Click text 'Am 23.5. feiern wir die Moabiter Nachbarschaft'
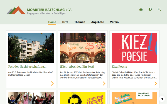Image resolution: width=167 pixels, height=104 pixels. (31, 72)
